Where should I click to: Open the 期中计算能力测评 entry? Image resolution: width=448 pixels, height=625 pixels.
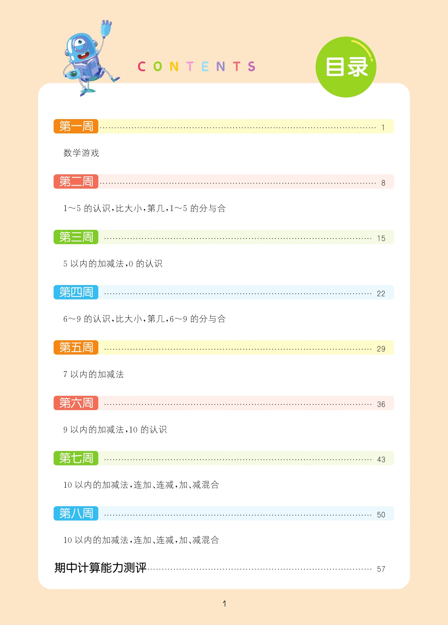coord(100,568)
